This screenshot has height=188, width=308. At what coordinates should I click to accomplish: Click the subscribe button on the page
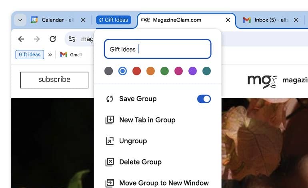point(54,80)
